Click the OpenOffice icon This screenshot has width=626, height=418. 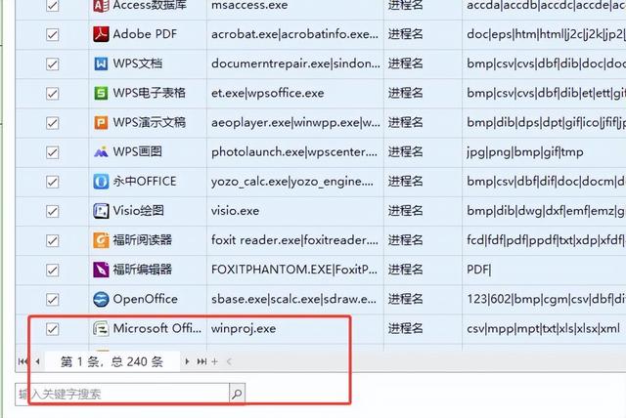pyautogui.click(x=101, y=299)
